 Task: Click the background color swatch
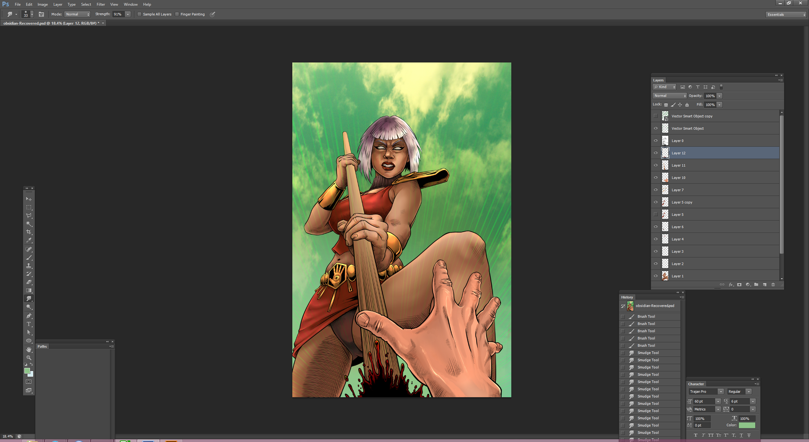[31, 374]
